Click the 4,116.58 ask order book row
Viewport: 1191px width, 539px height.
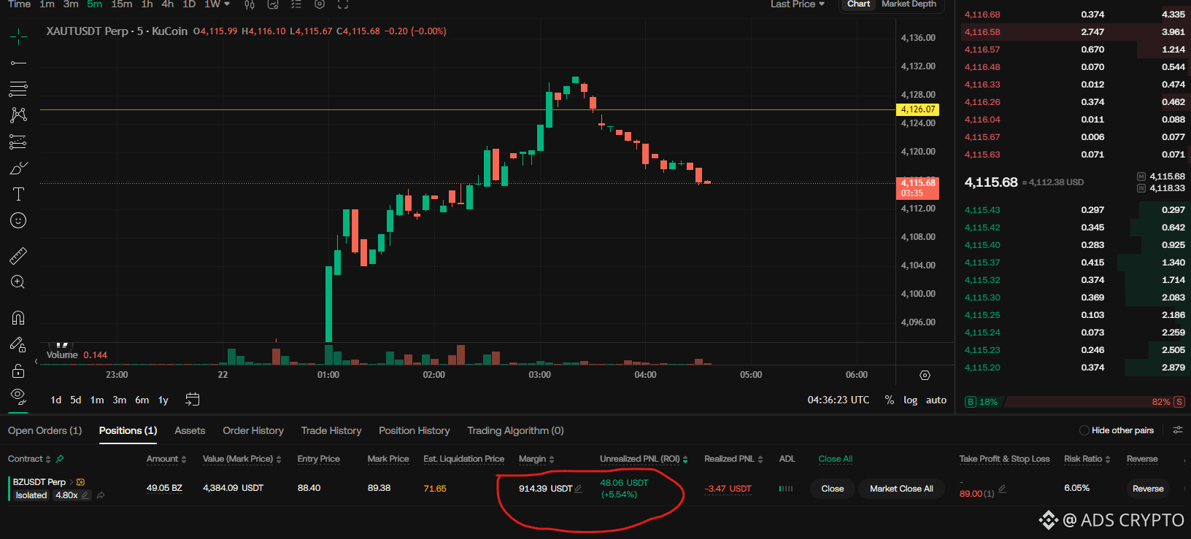pyautogui.click(x=1074, y=32)
